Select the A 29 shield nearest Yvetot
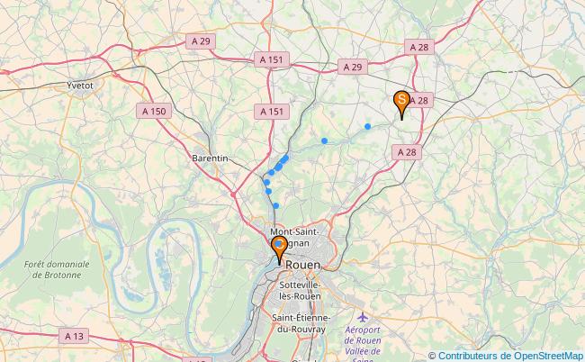Image resolution: width=585 pixels, height=362 pixels. (x=201, y=41)
